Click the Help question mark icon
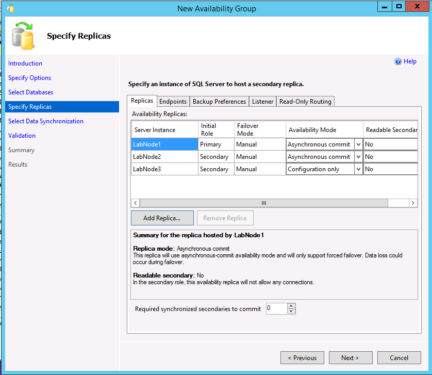Image resolution: width=432 pixels, height=375 pixels. [x=397, y=61]
